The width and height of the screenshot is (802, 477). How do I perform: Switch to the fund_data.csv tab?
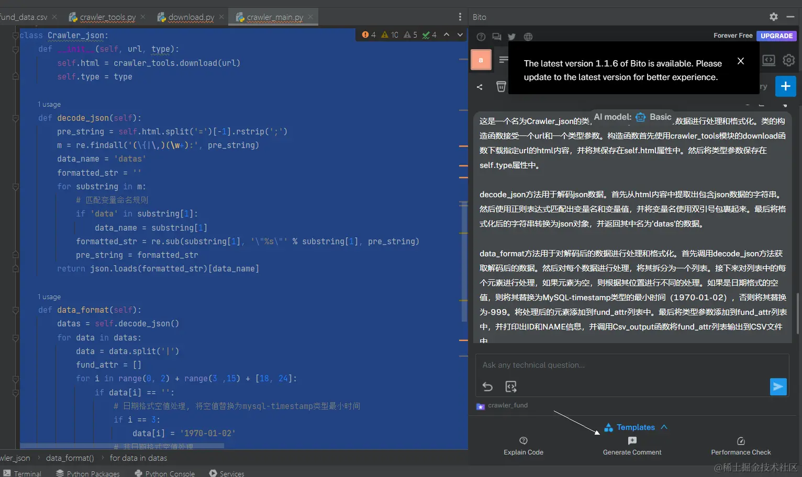click(x=24, y=17)
